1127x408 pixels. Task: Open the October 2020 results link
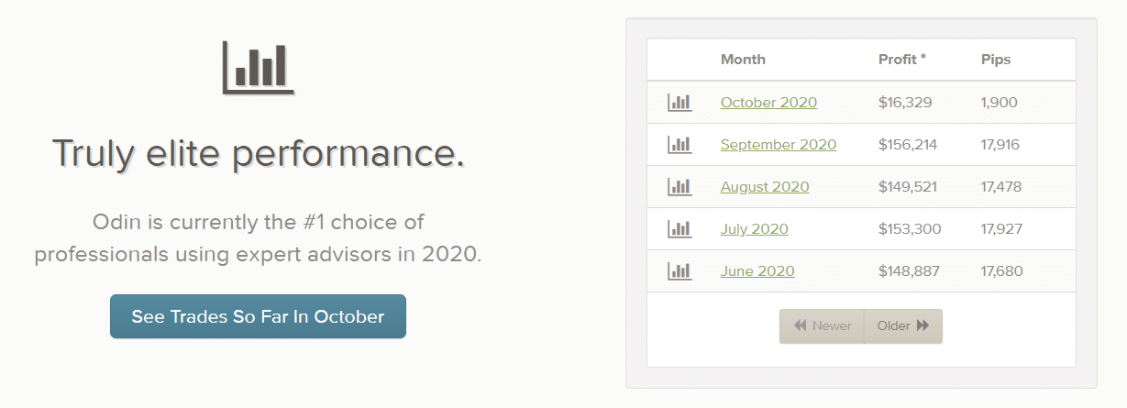click(768, 103)
